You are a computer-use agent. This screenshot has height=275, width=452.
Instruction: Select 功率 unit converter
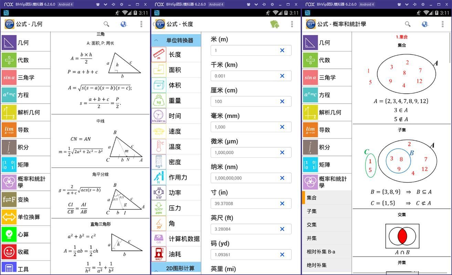(x=176, y=193)
